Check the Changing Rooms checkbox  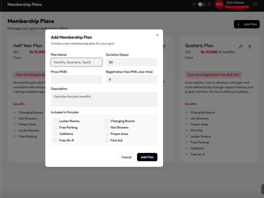[107, 121]
